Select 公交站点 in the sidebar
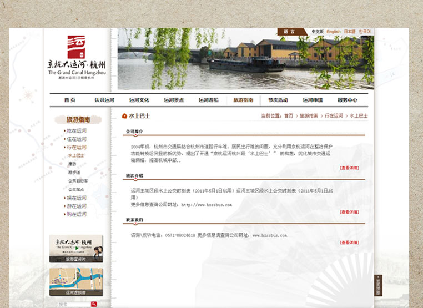 pyautogui.click(x=75, y=189)
